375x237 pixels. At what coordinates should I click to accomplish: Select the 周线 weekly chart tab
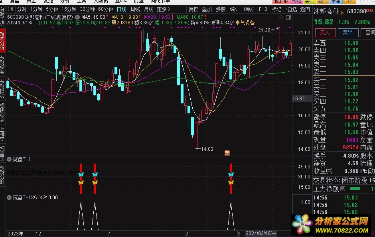135,9
